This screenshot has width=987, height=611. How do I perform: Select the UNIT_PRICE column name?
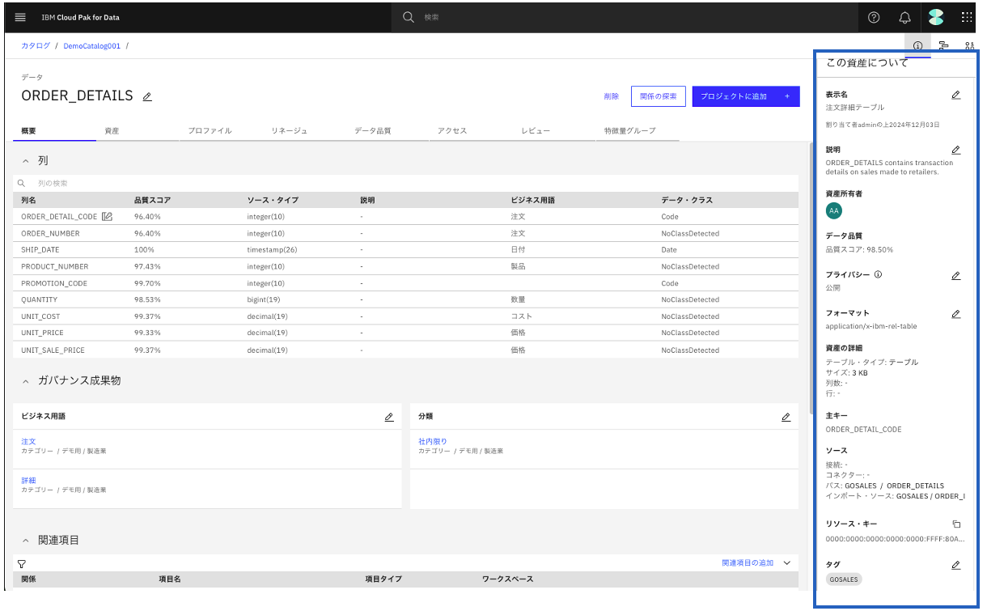click(42, 333)
